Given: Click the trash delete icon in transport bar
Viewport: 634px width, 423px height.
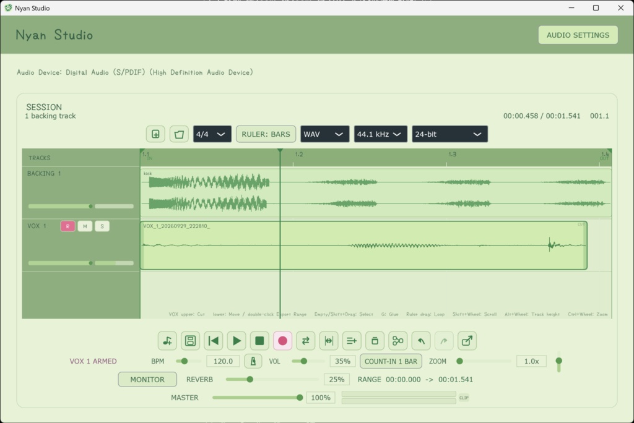Looking at the screenshot, I should click(375, 341).
